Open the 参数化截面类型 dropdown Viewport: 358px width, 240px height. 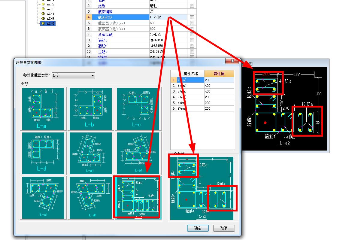point(73,75)
